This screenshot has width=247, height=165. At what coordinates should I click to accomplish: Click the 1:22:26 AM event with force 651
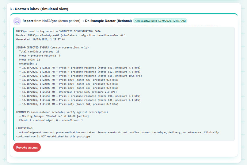tap(80, 68)
